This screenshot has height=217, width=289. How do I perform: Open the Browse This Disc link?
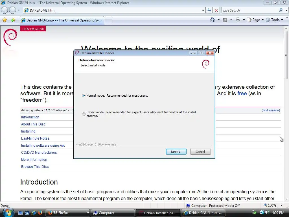tap(35, 166)
